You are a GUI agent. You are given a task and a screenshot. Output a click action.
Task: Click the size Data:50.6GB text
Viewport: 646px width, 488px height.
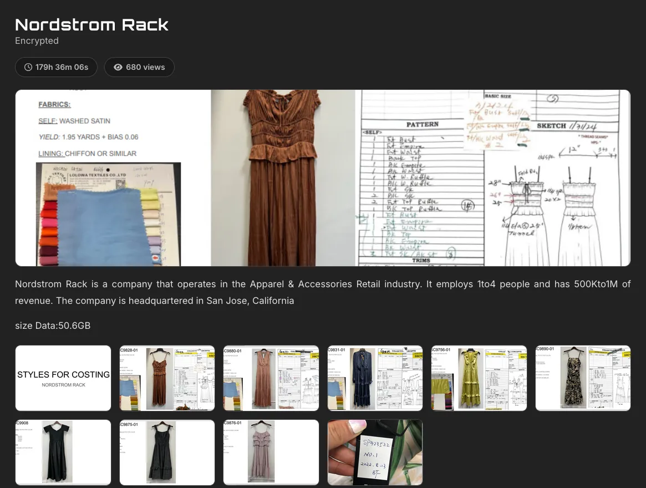pos(53,326)
